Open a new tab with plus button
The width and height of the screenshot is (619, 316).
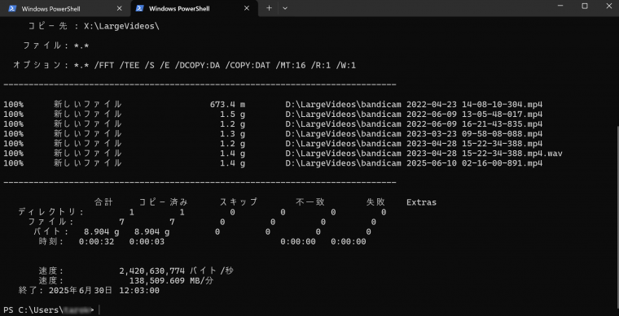[269, 8]
